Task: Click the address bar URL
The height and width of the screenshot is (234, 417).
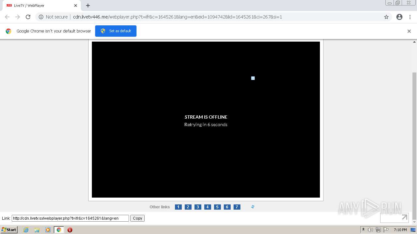Action: pyautogui.click(x=178, y=17)
